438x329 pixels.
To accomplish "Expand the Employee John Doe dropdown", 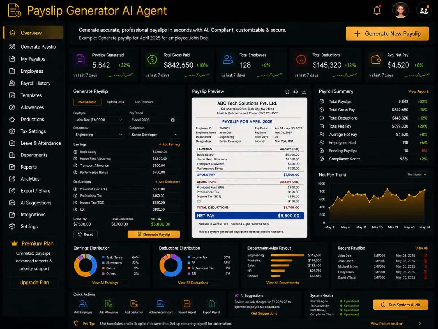I will pos(99,120).
